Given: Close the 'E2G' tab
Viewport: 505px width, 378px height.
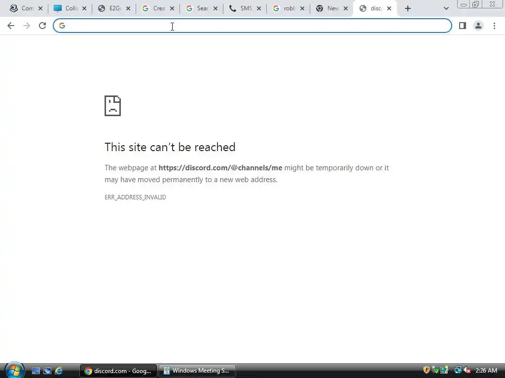Looking at the screenshot, I should click(x=128, y=8).
